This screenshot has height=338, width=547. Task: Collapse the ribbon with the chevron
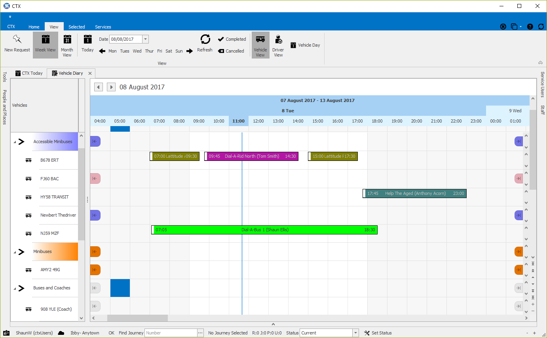(540, 62)
